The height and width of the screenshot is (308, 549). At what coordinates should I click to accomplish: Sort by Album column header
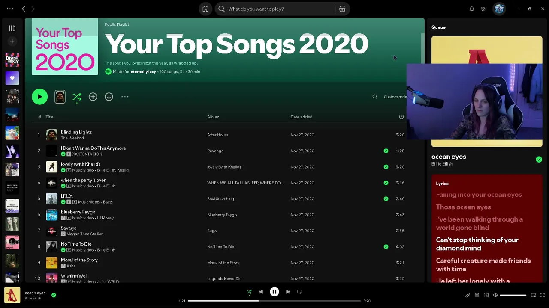click(213, 117)
